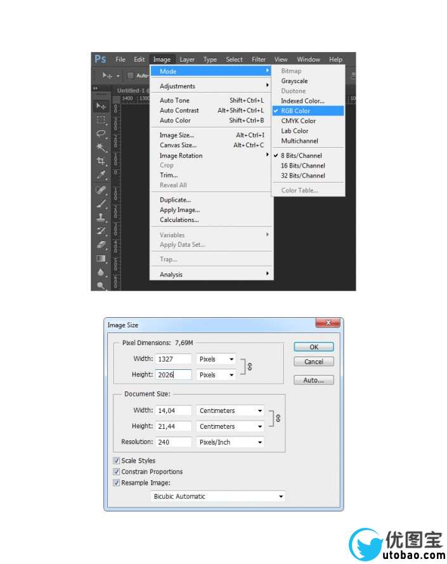Choose Grayscale mode
Image resolution: width=447 pixels, height=564 pixels.
pyautogui.click(x=308, y=81)
